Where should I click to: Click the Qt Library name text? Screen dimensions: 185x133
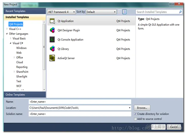(x=63, y=49)
